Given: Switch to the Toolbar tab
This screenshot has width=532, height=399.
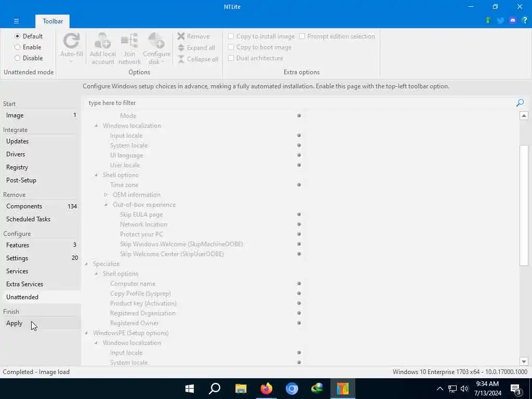Looking at the screenshot, I should click(x=52, y=21).
